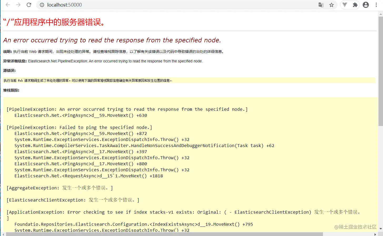This screenshot has width=383, height=236.
Task: Go forward to next page
Action: pyautogui.click(x=18, y=5)
